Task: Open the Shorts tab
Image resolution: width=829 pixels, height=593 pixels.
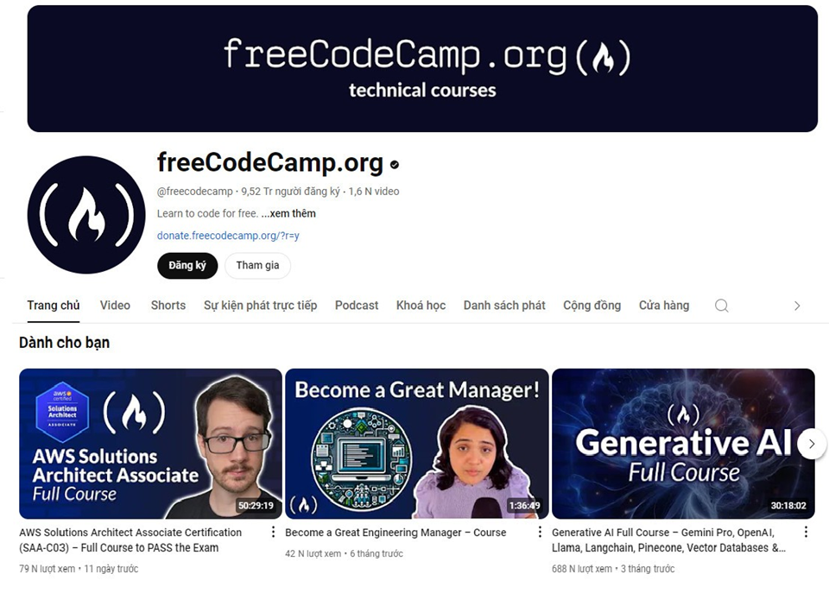Action: [x=168, y=306]
